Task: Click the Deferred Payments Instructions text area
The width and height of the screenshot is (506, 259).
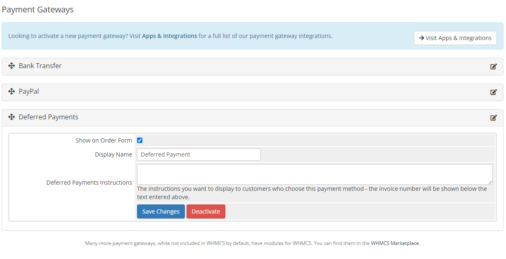Action: click(315, 174)
